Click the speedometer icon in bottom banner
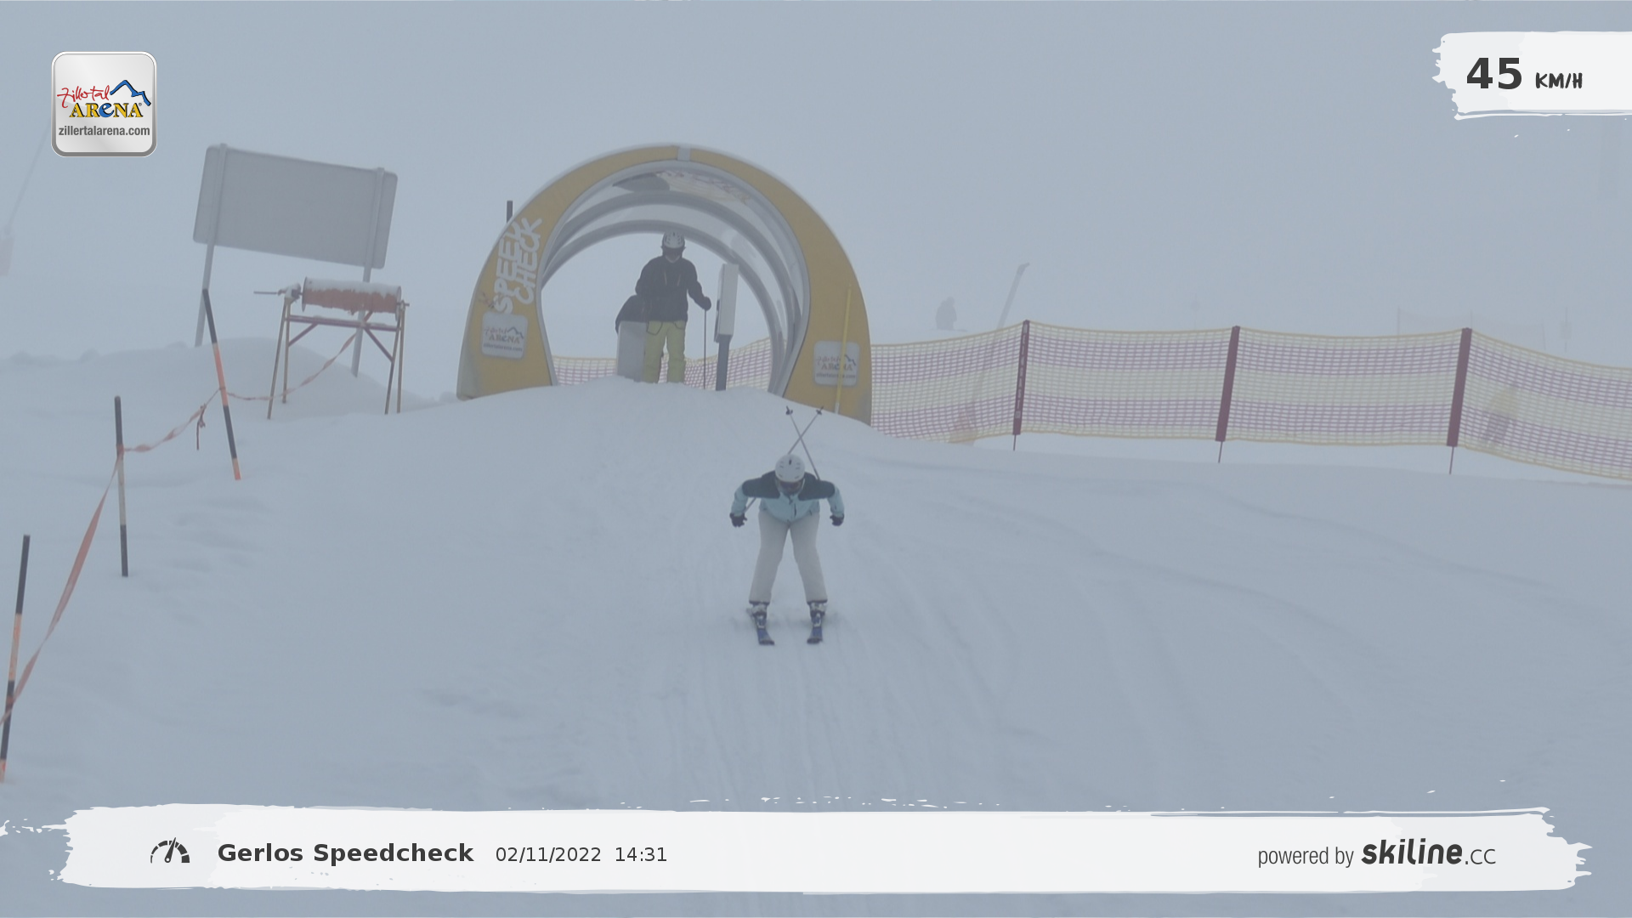 (170, 852)
